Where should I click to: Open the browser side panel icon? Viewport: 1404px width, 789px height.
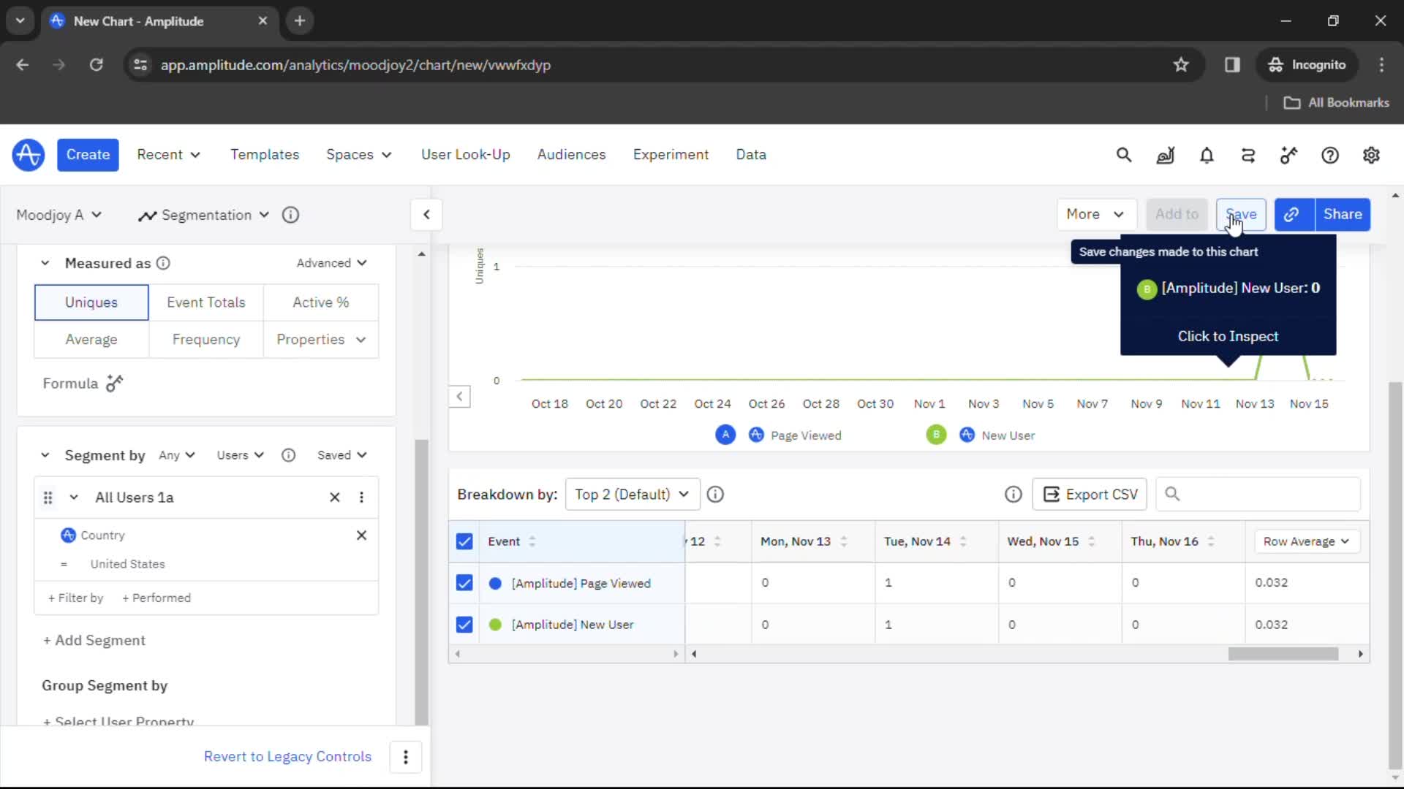pyautogui.click(x=1232, y=65)
